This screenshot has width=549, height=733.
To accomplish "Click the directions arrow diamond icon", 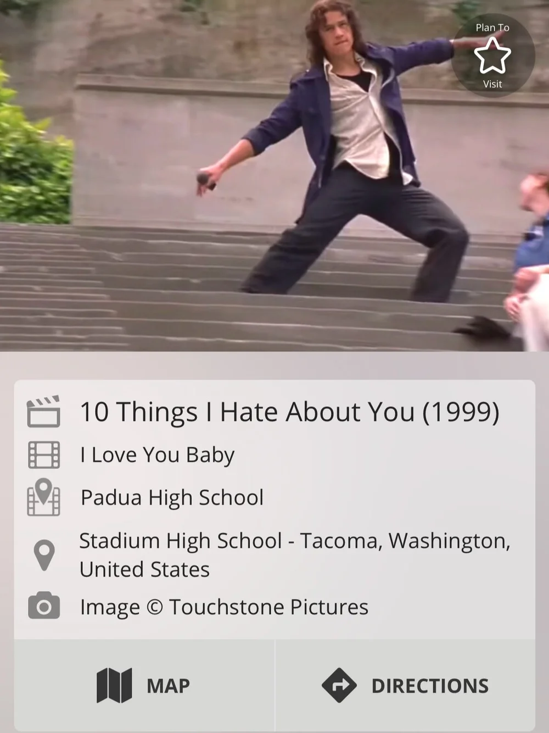I will click(x=339, y=685).
